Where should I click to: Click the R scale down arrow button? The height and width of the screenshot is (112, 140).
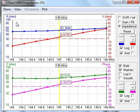point(121,40)
